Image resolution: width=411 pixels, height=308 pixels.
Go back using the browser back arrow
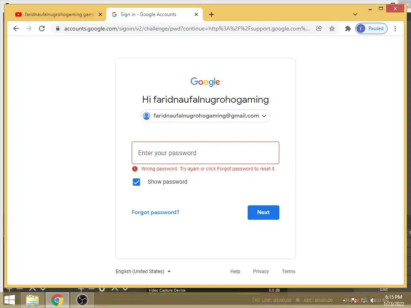16,28
